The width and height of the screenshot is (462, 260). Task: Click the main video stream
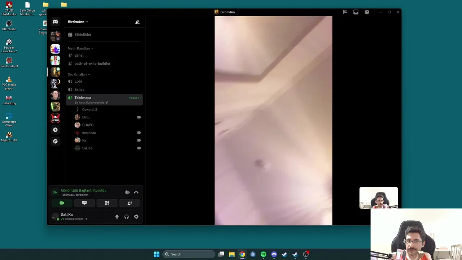pos(273,121)
